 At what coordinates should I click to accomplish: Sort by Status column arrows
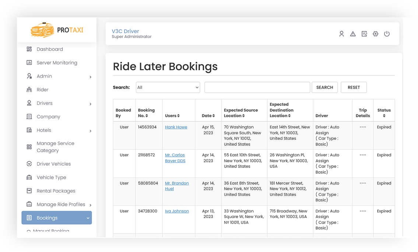pyautogui.click(x=384, y=116)
